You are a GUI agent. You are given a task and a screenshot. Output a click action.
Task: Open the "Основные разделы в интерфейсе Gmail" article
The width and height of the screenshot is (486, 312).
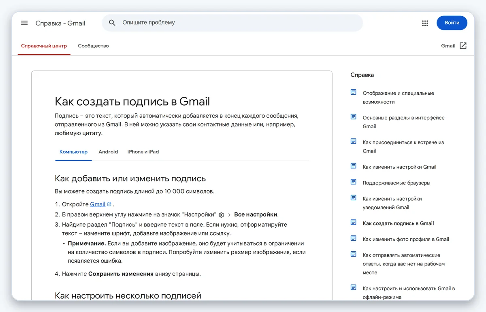click(x=403, y=122)
